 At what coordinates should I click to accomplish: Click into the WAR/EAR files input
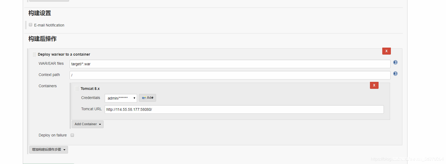tap(230, 64)
